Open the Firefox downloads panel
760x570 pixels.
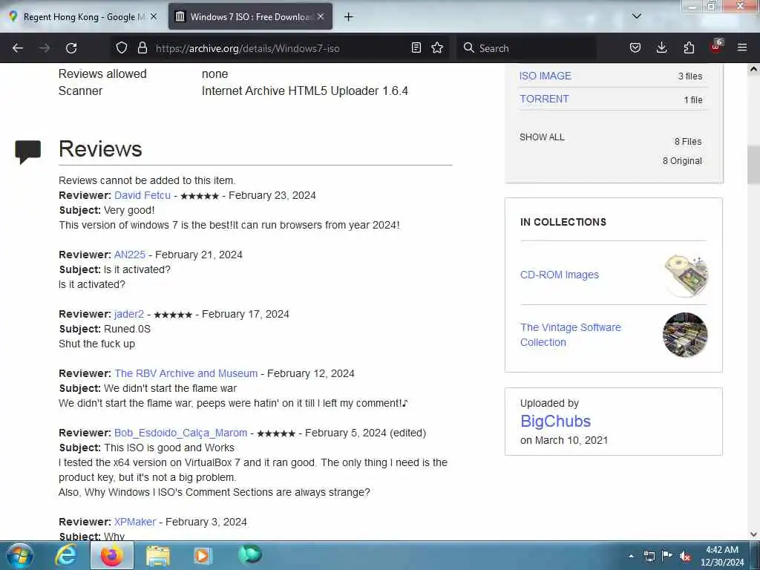tap(661, 47)
